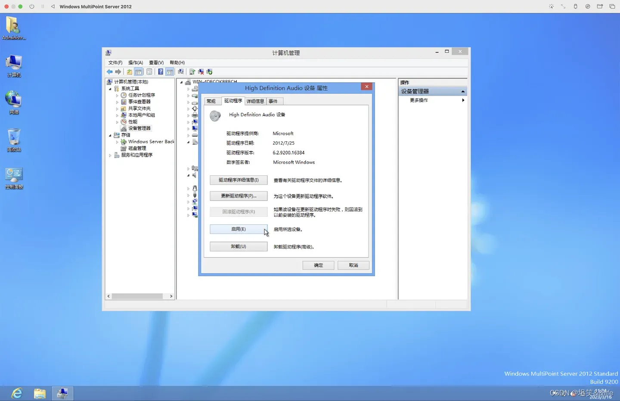Image resolution: width=620 pixels, height=401 pixels.
Task: Switch to the 详细信息 tab
Action: pyautogui.click(x=255, y=101)
